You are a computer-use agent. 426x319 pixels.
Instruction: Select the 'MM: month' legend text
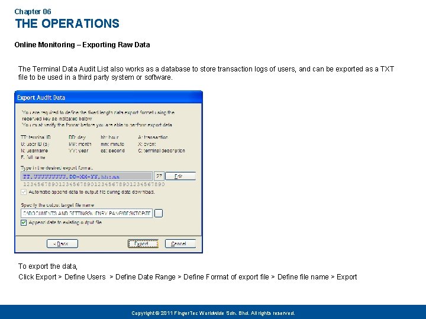point(80,144)
